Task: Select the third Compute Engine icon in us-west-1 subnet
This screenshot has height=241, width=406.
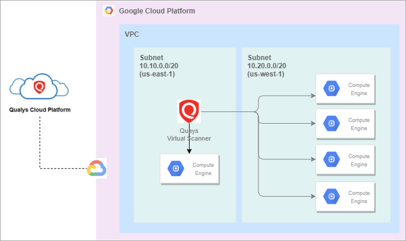Action: pos(331,159)
